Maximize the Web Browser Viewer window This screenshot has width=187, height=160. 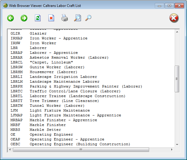[169, 6]
